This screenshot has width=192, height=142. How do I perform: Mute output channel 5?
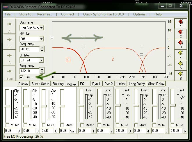tap(154, 125)
